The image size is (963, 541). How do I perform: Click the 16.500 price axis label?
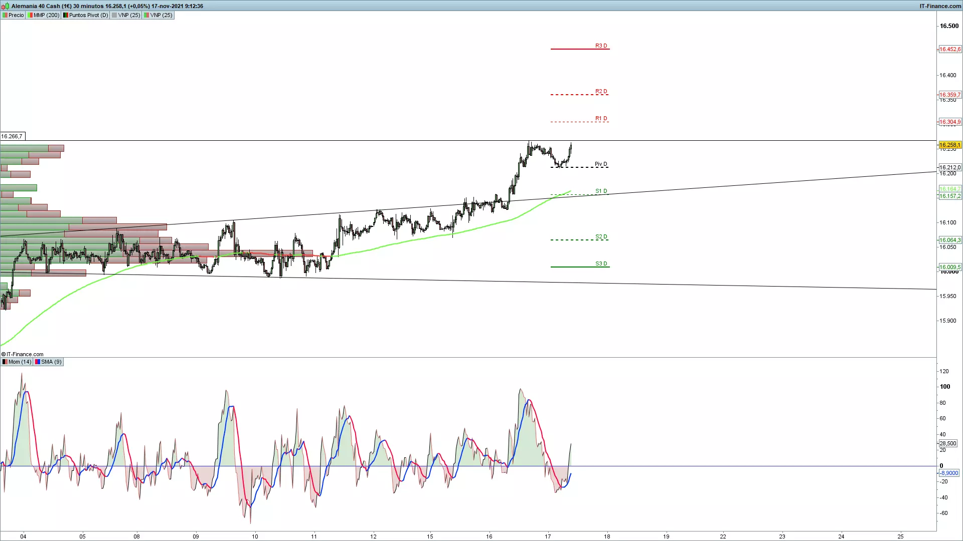(x=949, y=26)
